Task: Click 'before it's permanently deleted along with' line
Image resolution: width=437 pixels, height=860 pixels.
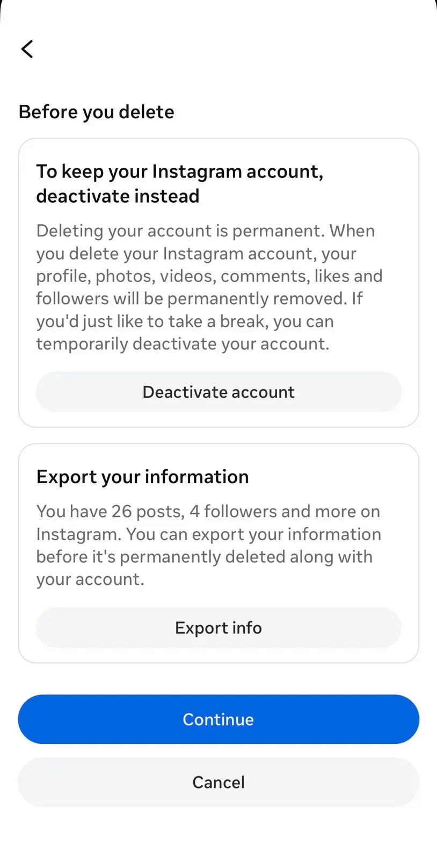Action: (204, 556)
